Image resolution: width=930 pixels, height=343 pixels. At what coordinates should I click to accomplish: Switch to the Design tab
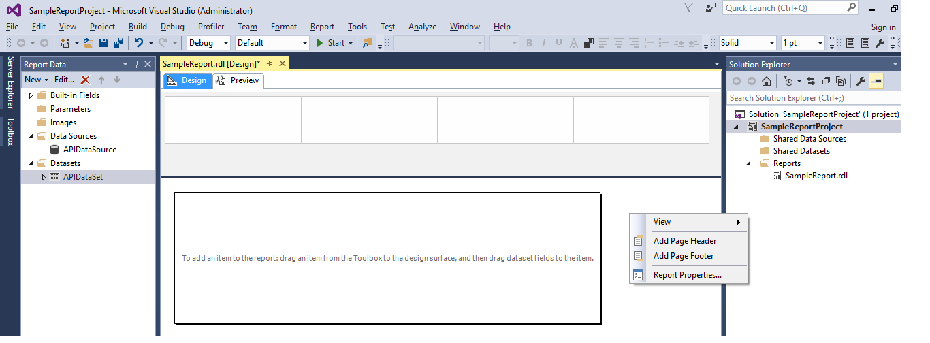coord(187,80)
